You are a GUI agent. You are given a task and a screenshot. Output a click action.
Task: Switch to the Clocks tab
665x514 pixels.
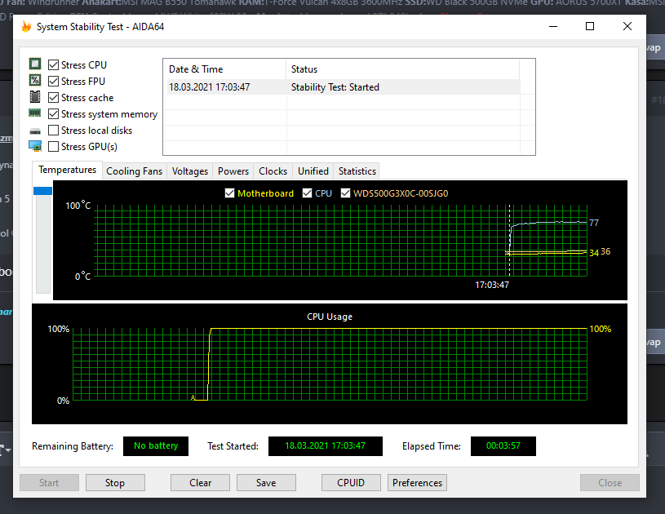click(x=273, y=171)
